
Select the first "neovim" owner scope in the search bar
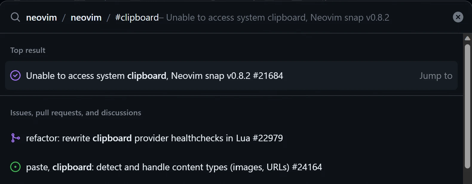[42, 18]
